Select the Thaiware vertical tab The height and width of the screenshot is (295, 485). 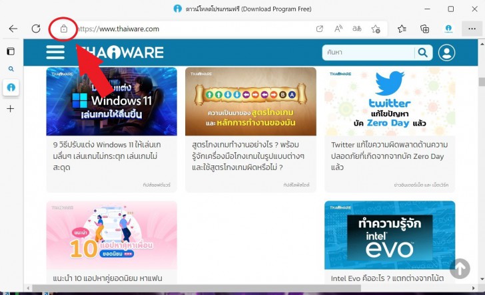(x=11, y=88)
